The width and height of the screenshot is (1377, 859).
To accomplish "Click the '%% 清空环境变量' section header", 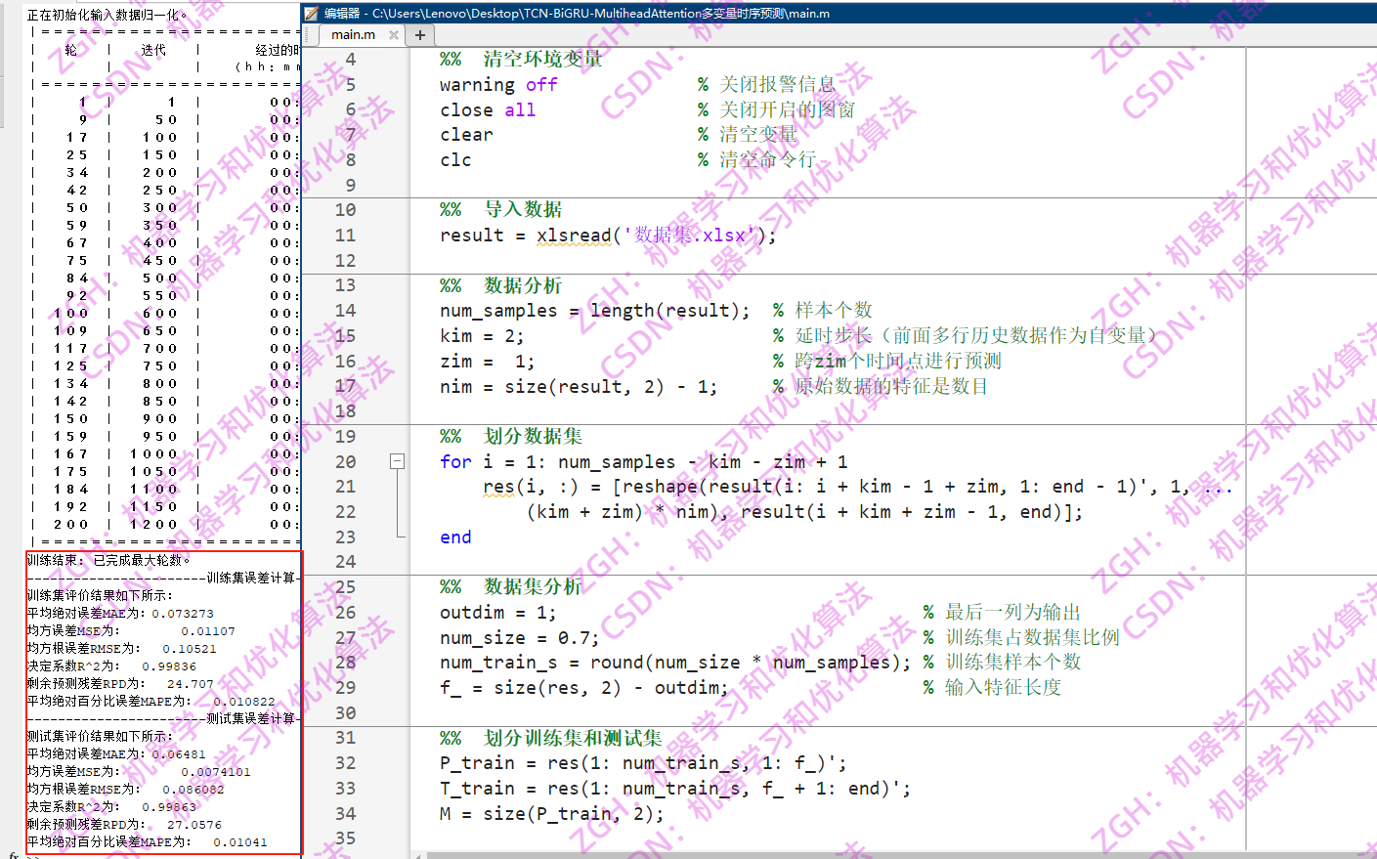I will [521, 60].
